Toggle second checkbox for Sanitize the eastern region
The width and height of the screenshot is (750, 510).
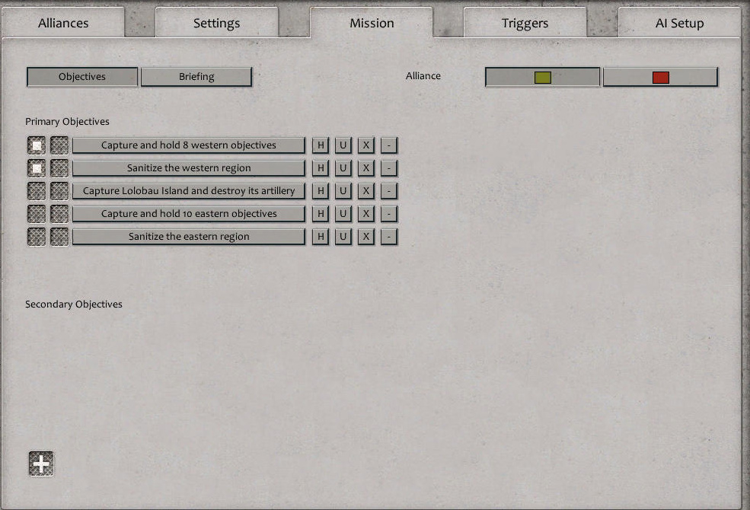[59, 237]
